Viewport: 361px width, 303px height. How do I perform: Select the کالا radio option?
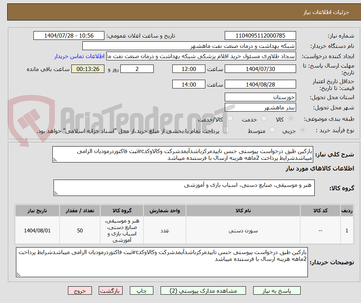click(291, 118)
